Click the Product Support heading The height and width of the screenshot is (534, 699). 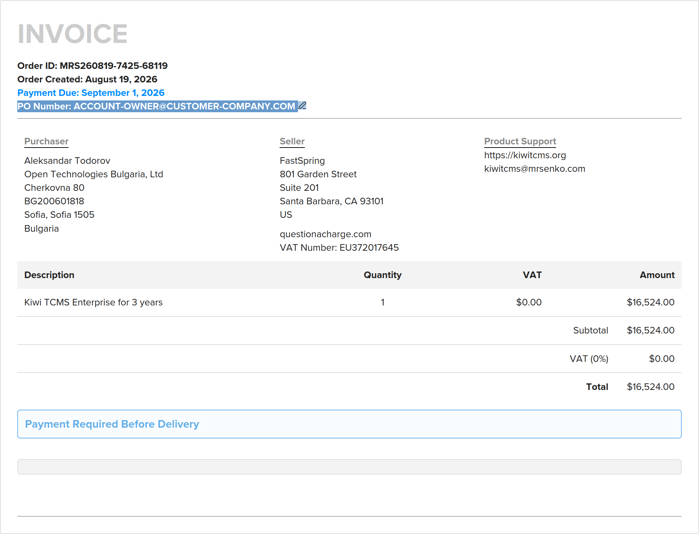click(520, 141)
